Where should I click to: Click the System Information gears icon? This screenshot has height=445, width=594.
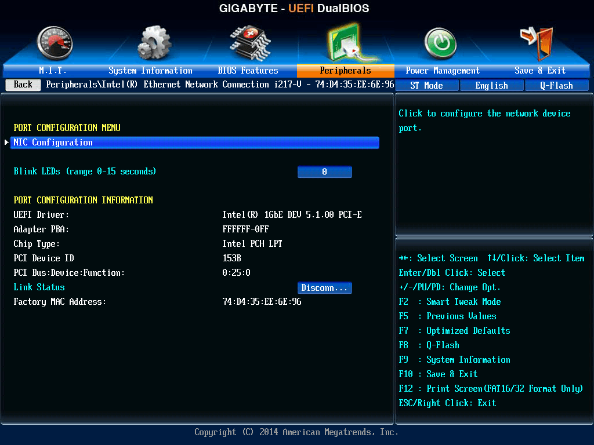[154, 43]
